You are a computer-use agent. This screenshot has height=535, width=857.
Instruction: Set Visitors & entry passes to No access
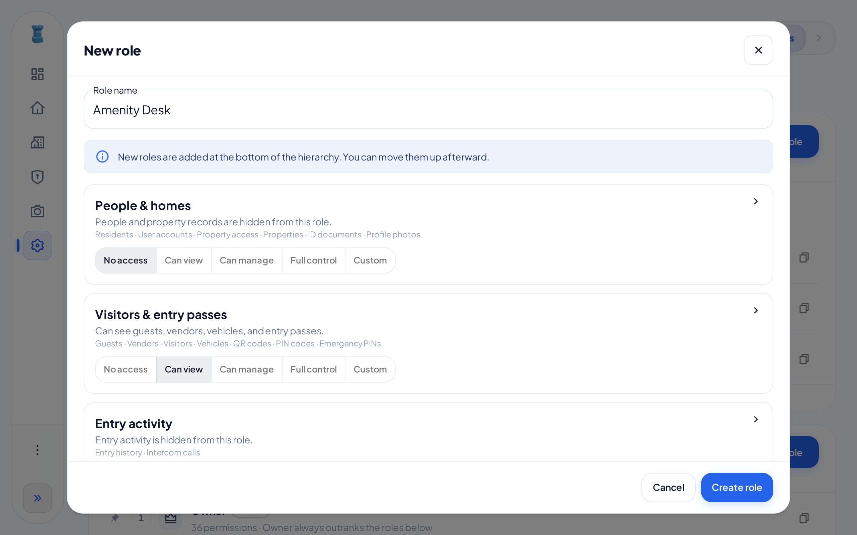[126, 369]
